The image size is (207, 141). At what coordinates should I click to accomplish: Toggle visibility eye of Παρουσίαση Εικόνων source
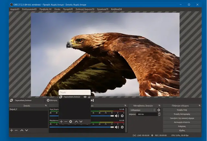85,97
